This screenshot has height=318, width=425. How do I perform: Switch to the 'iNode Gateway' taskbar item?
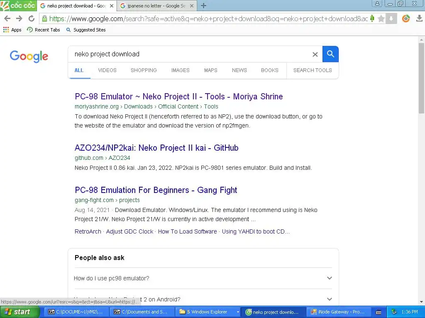click(339, 312)
